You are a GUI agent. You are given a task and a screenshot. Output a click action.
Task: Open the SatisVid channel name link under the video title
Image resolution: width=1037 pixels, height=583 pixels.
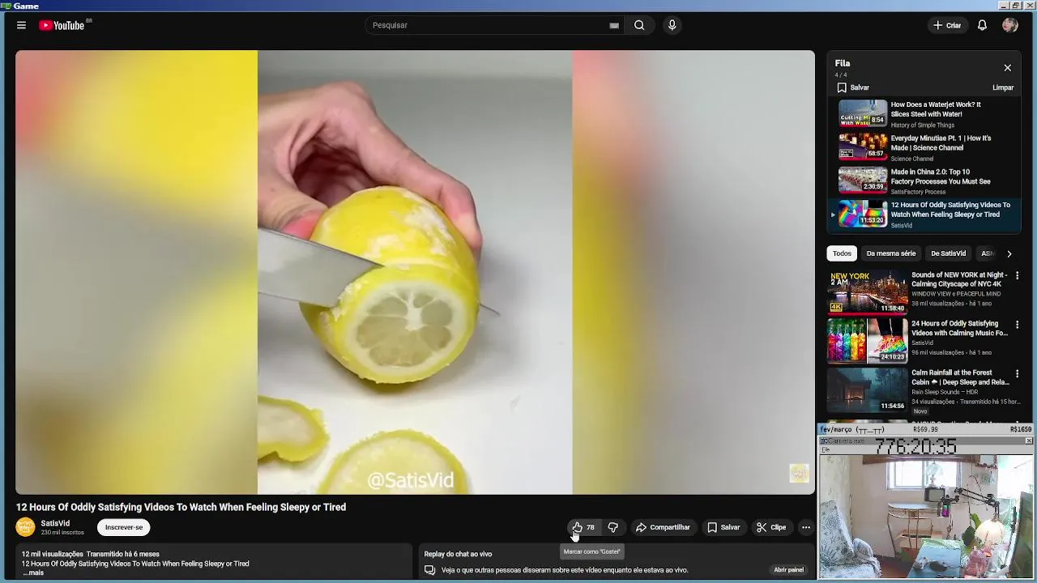[55, 523]
